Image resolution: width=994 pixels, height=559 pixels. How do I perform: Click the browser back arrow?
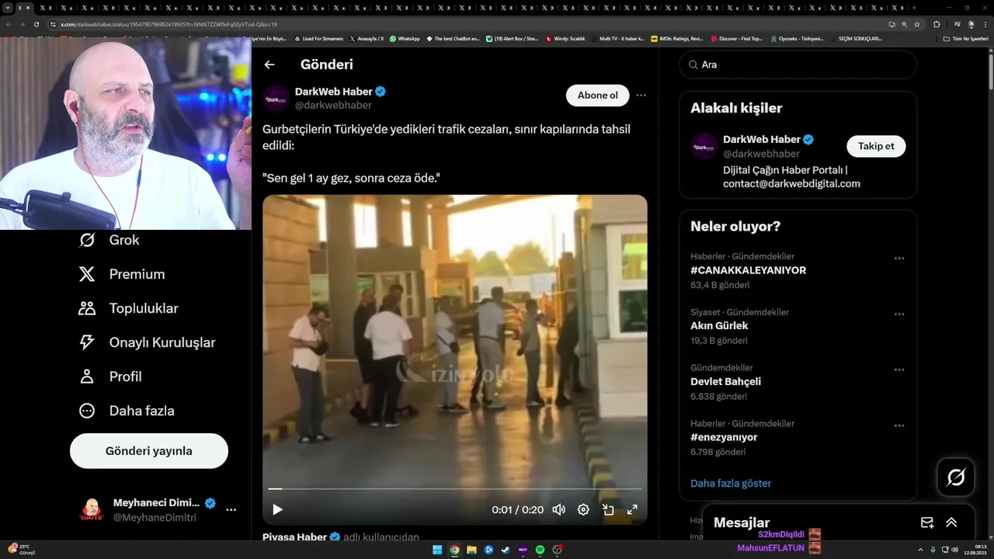8,24
